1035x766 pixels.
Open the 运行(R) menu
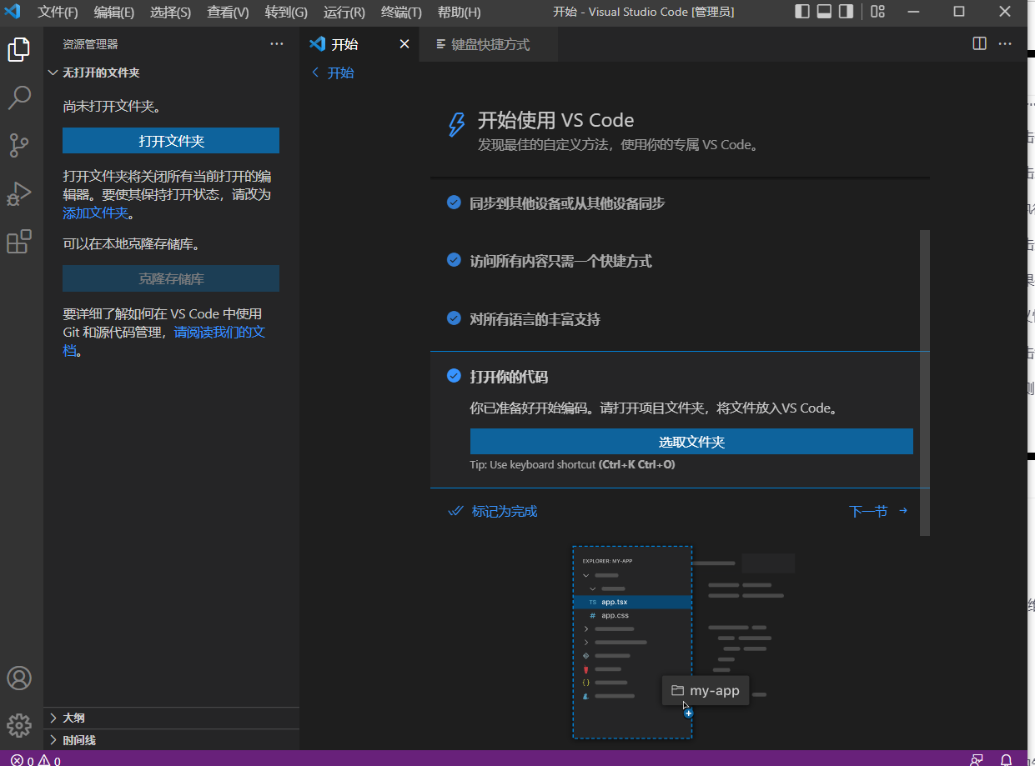[x=344, y=13]
